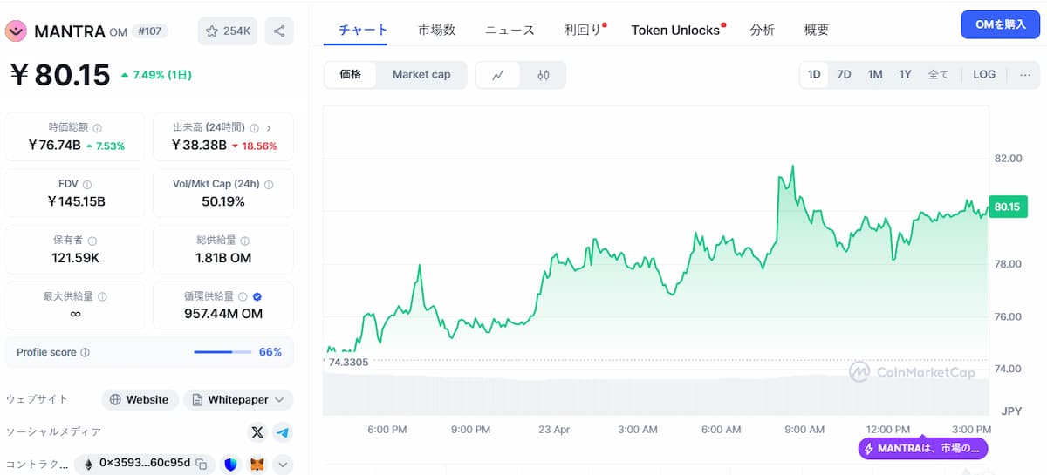Open chart more options menu
1047x475 pixels.
coord(1024,75)
